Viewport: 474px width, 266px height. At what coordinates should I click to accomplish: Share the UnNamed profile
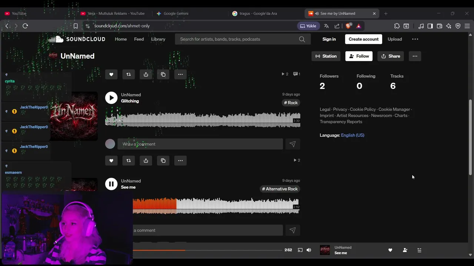tap(391, 56)
